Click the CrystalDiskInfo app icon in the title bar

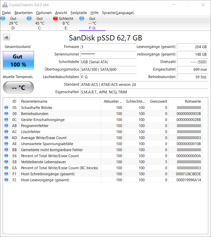[x=5, y=5]
